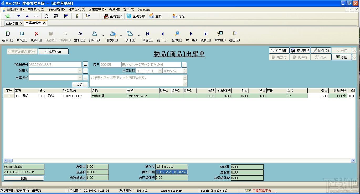Image resolution: width=360 pixels, height=194 pixels.
Task: Open the stopwatch timer tool
Action: click(47, 16)
